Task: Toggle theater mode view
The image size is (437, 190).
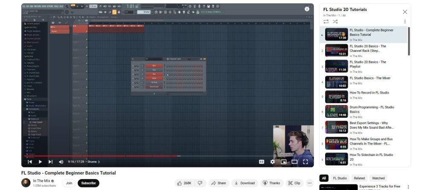Action: [x=294, y=162]
